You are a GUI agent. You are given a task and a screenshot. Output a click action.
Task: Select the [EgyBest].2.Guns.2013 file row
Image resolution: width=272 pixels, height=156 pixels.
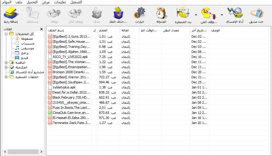pos(158,36)
